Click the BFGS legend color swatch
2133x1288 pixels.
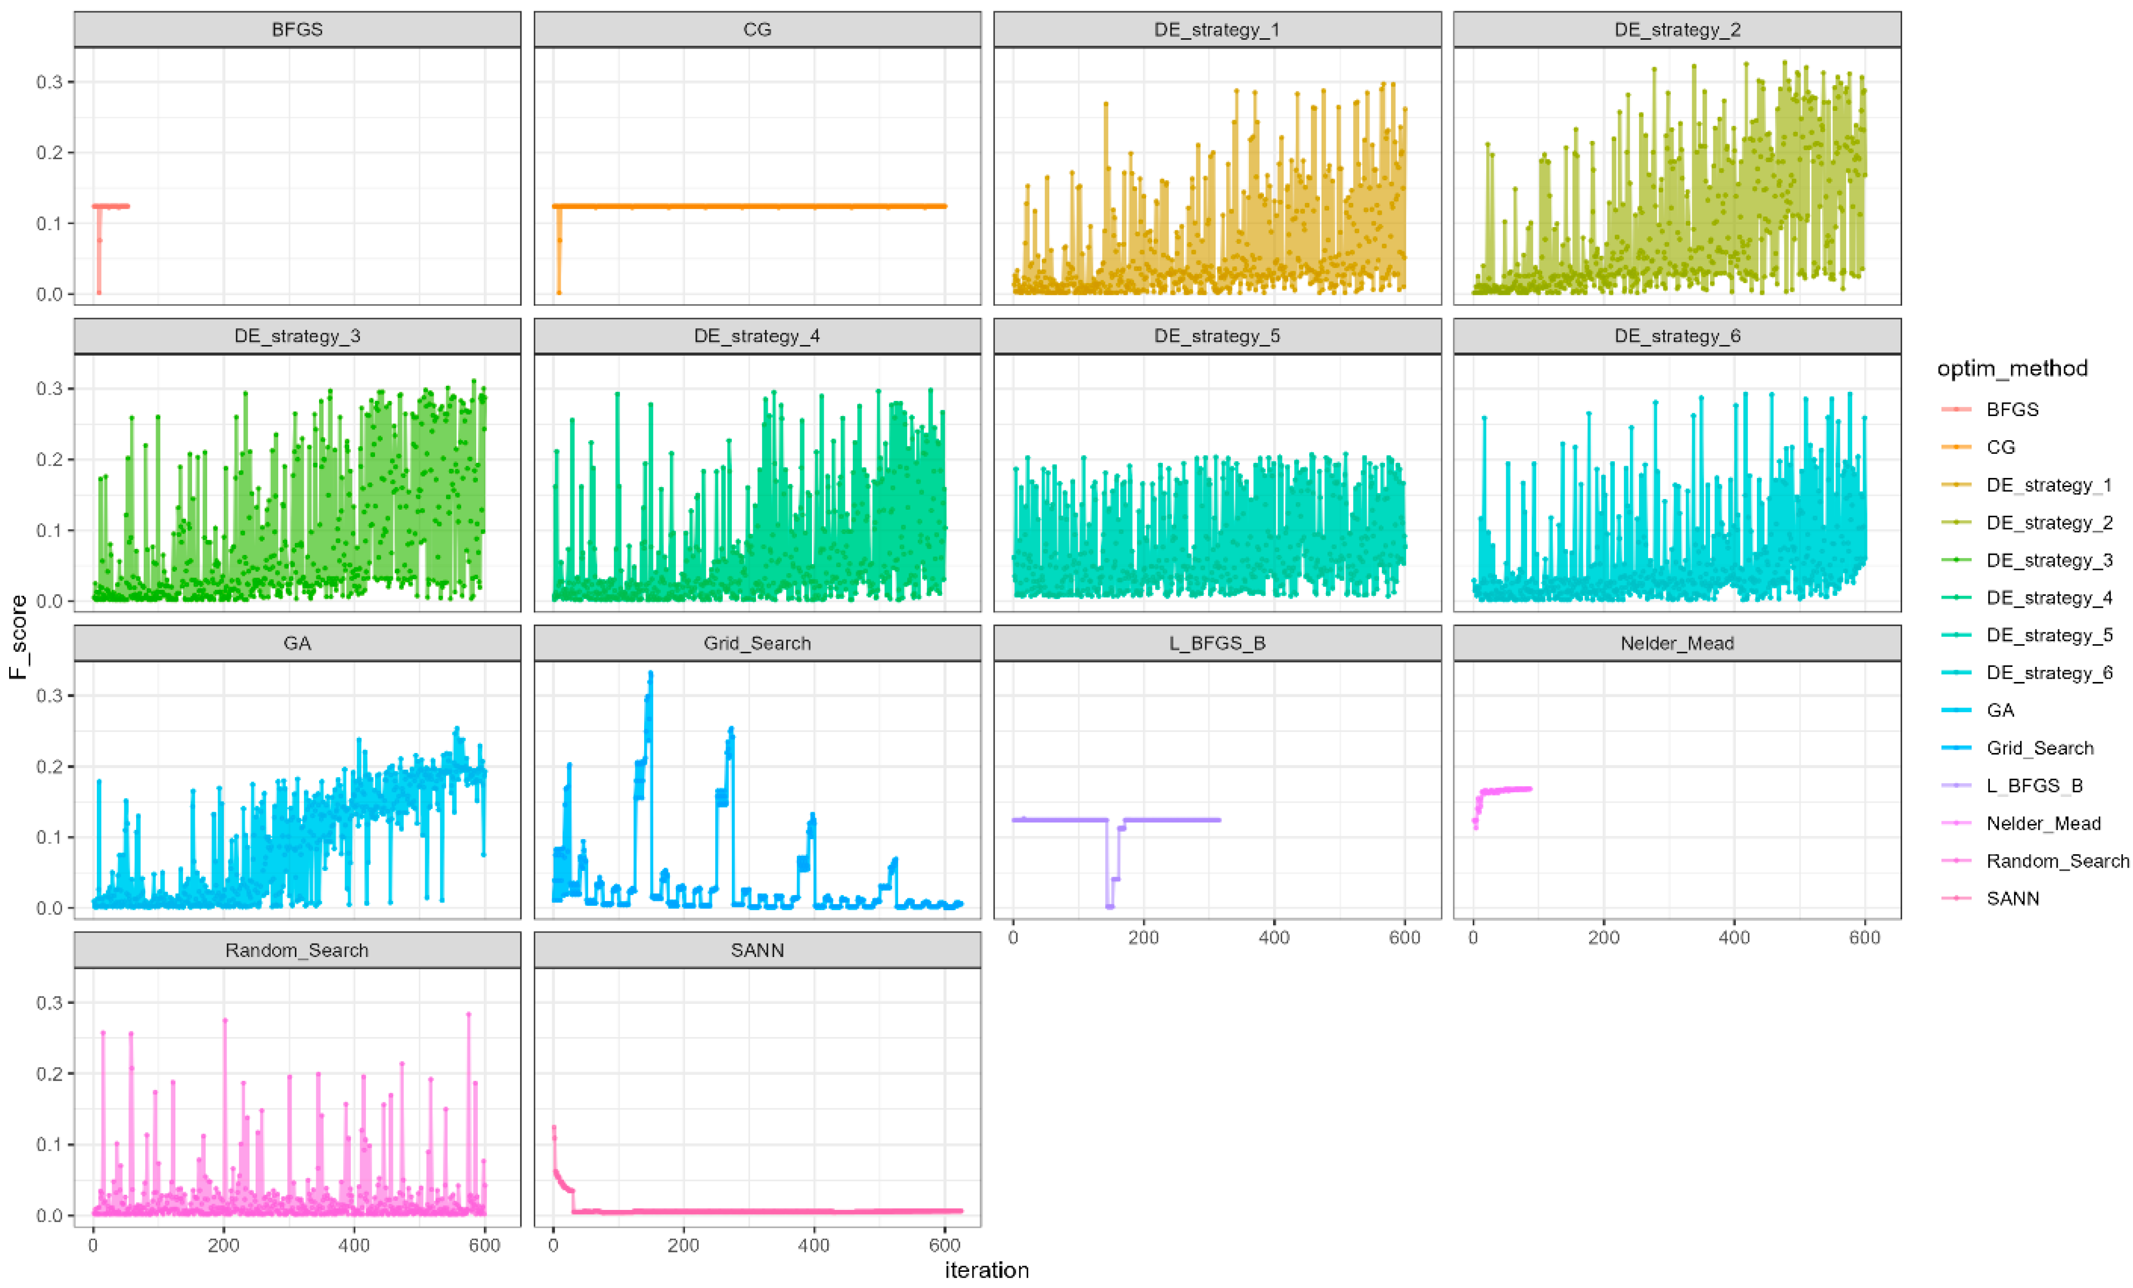click(x=1955, y=409)
